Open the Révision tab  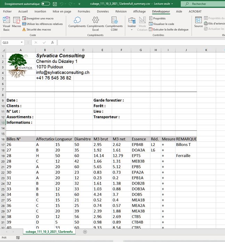click(121, 11)
